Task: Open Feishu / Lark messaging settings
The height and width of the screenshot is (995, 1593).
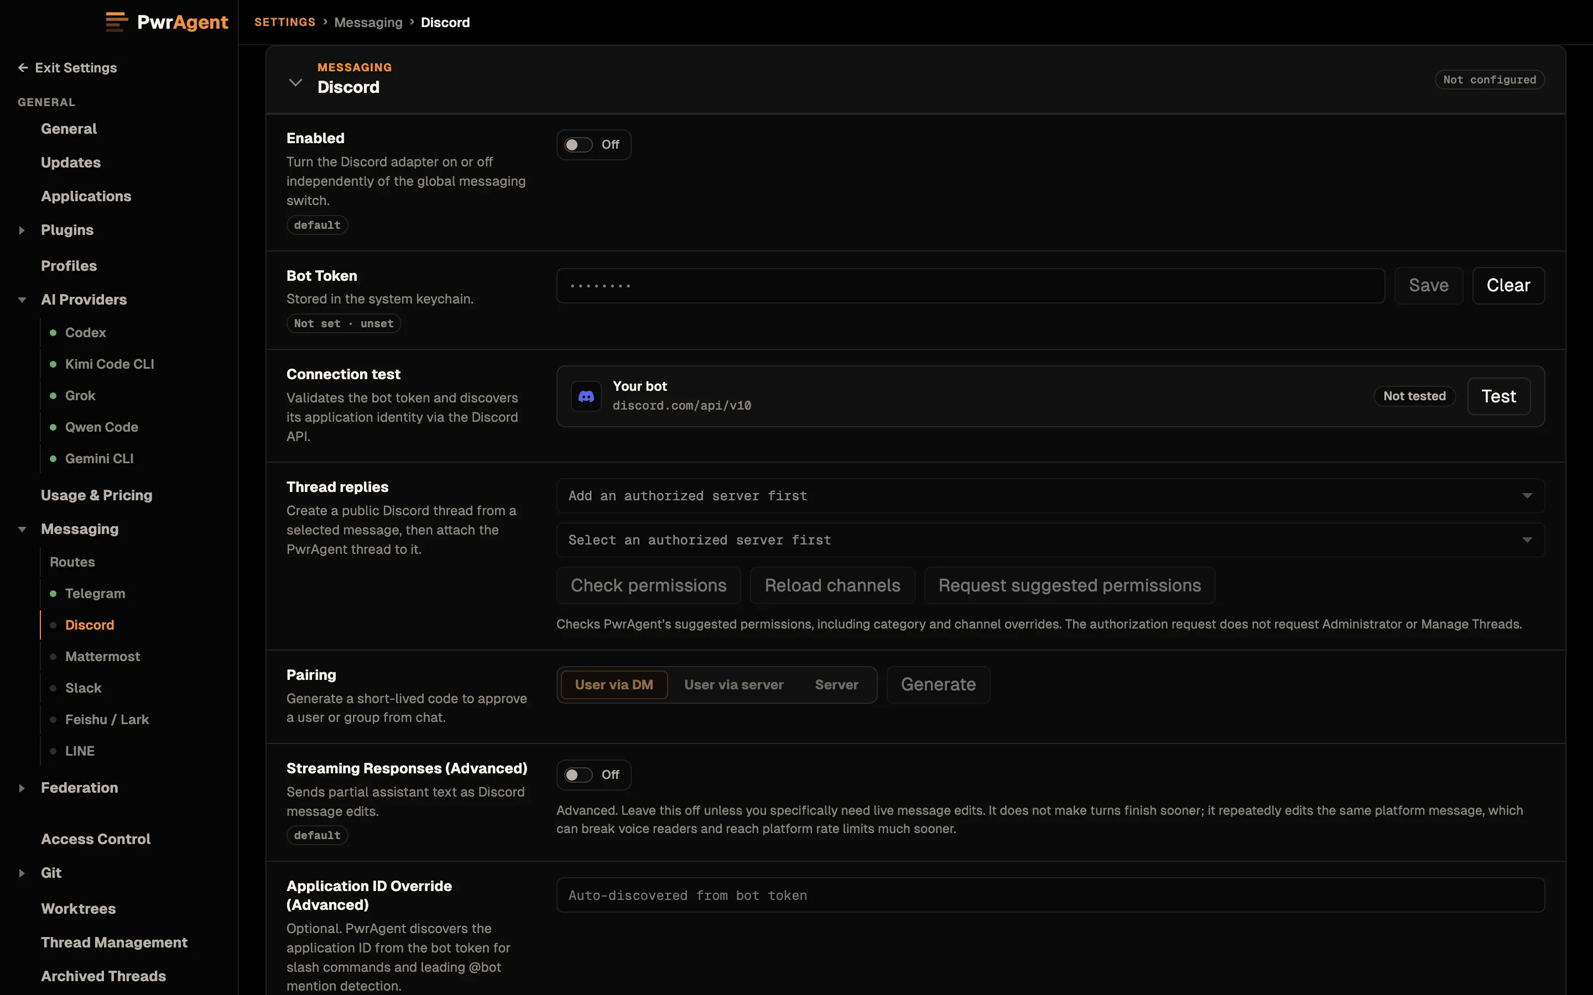Action: (x=107, y=720)
